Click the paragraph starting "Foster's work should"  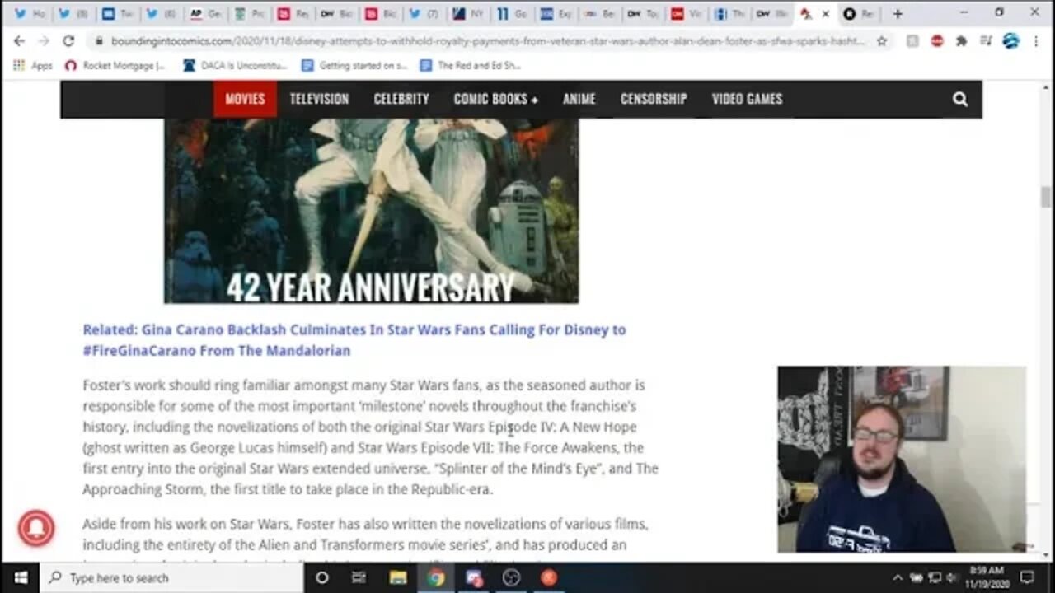(x=370, y=437)
